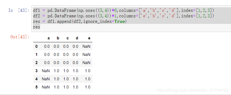Click the 1.0 cell in row 5, column d
The width and height of the screenshot is (231, 95).
tap(76, 87)
